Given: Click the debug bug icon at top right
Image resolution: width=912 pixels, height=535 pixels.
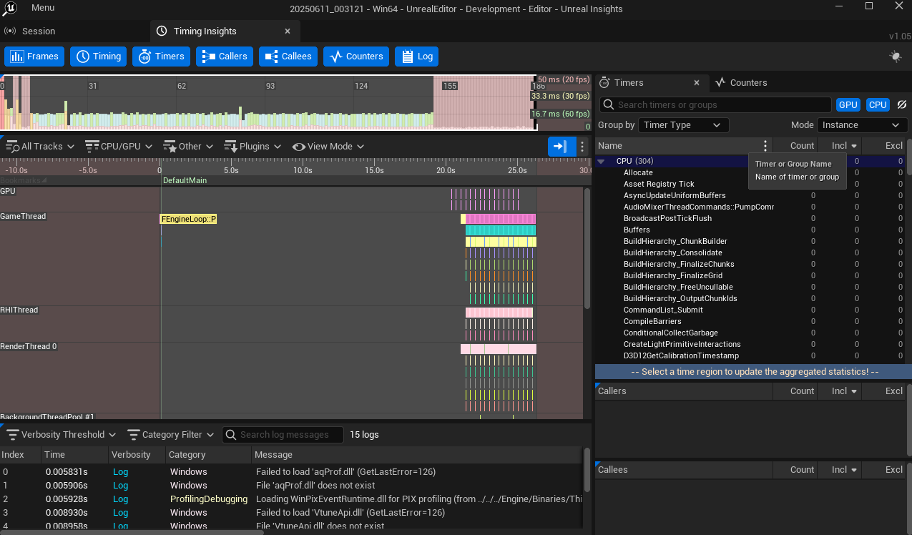Looking at the screenshot, I should tap(895, 57).
